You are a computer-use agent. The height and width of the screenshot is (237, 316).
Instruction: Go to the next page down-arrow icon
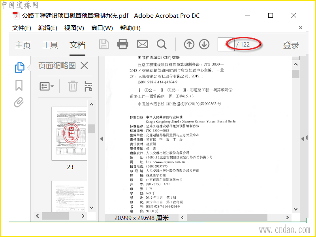click(x=204, y=44)
